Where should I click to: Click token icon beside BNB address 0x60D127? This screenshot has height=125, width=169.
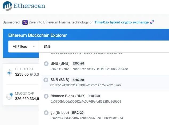(x=46, y=64)
